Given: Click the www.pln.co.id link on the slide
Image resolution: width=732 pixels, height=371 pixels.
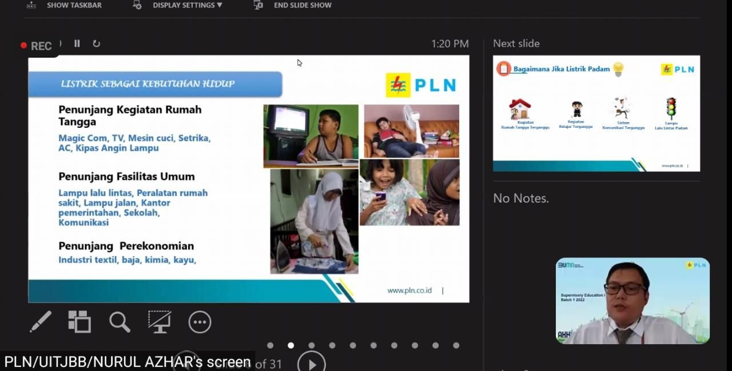Looking at the screenshot, I should point(409,290).
